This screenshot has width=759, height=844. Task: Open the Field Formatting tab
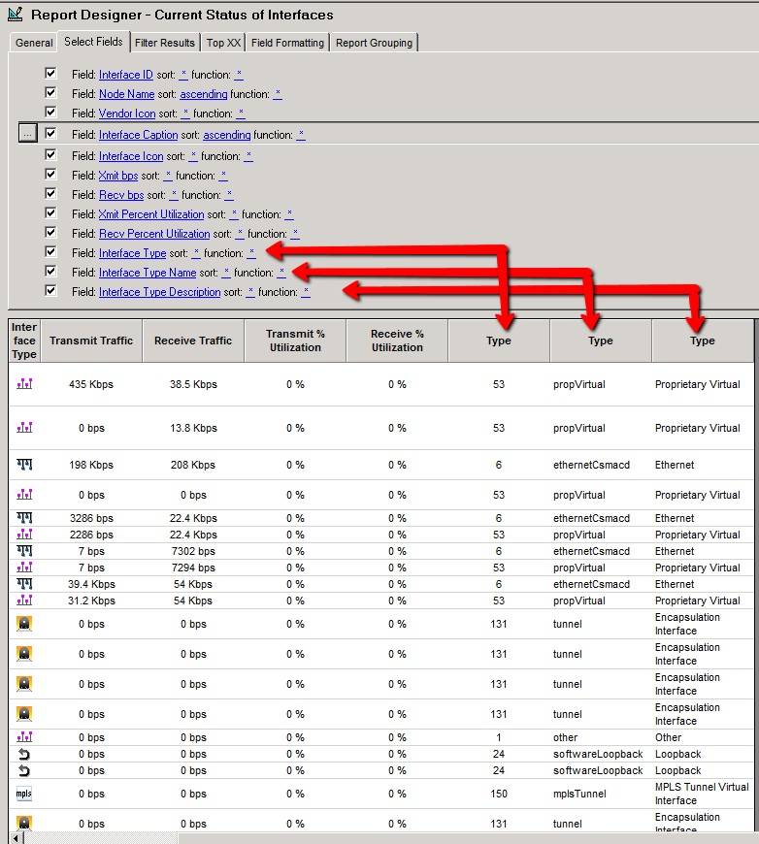click(x=287, y=43)
